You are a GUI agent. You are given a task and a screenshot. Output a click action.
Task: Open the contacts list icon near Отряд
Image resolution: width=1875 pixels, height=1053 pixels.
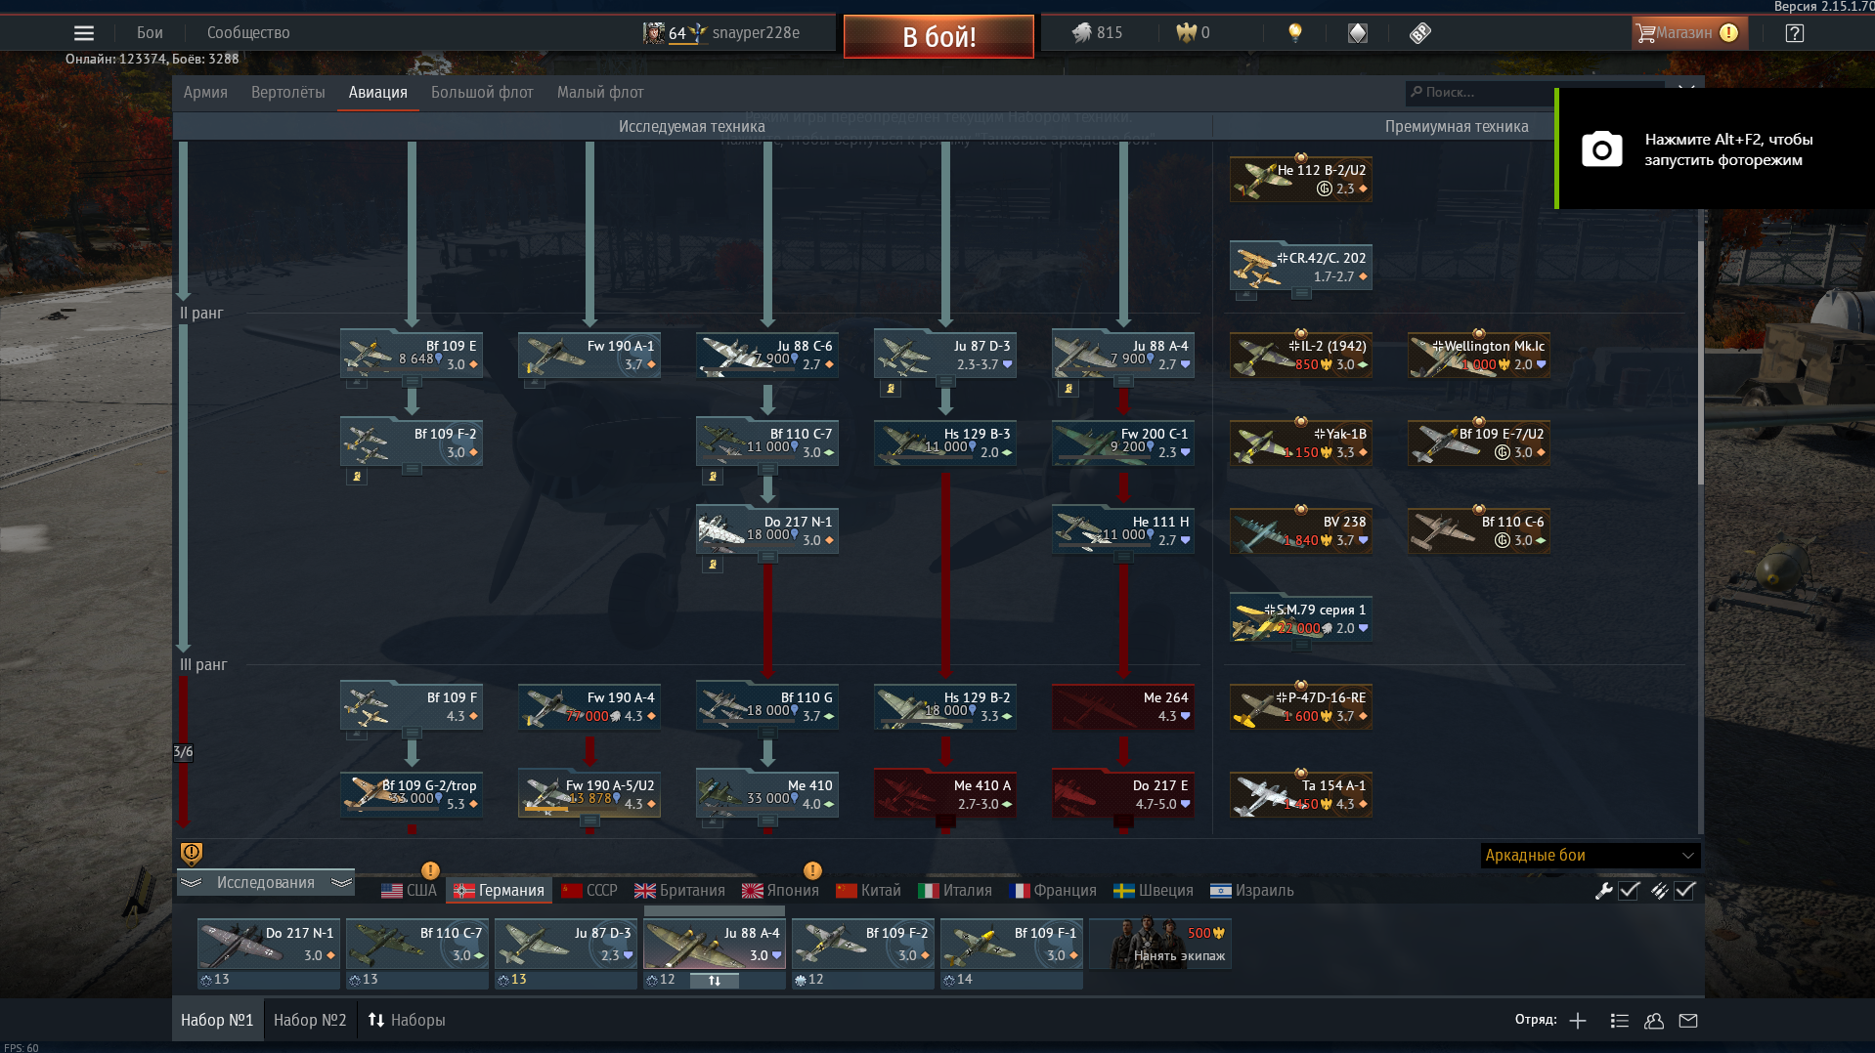coord(1620,1021)
